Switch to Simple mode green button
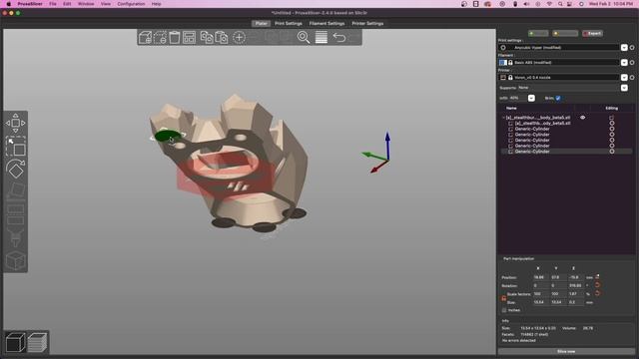This screenshot has width=639, height=359. (538, 33)
